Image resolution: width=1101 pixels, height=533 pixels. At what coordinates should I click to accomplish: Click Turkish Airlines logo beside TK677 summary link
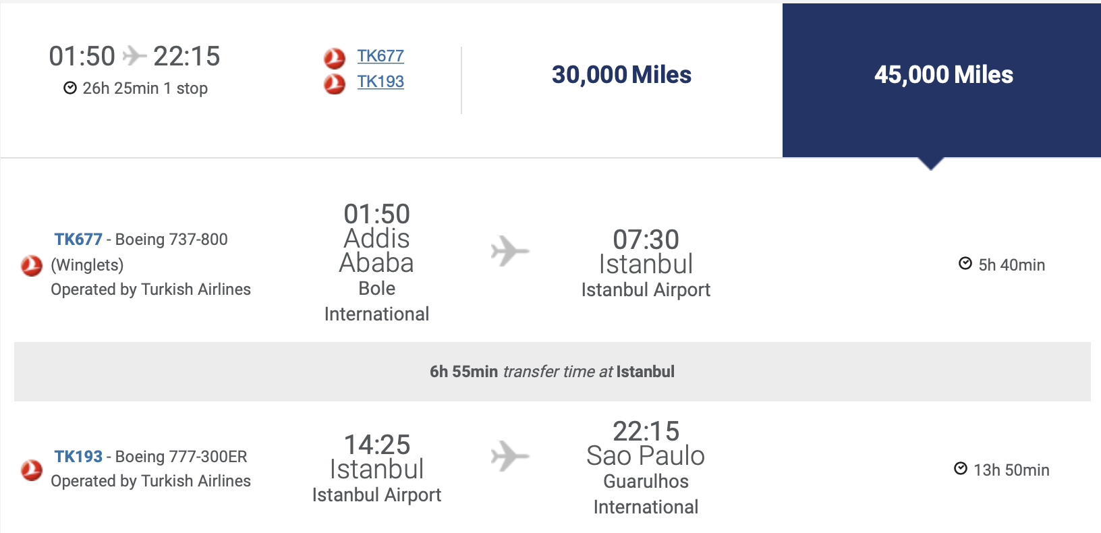(x=335, y=59)
